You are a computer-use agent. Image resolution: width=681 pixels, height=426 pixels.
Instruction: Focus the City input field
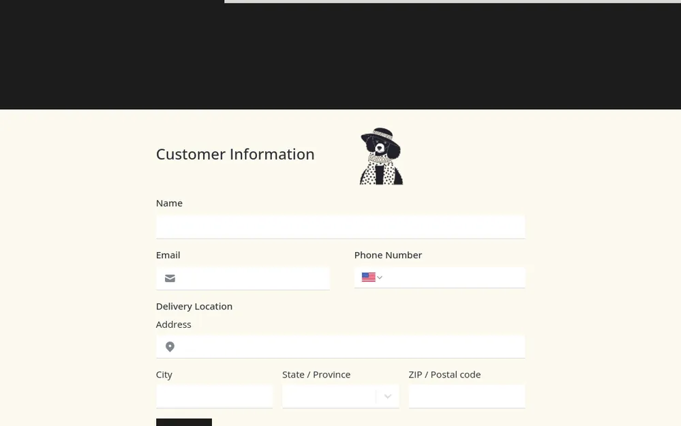[214, 397]
